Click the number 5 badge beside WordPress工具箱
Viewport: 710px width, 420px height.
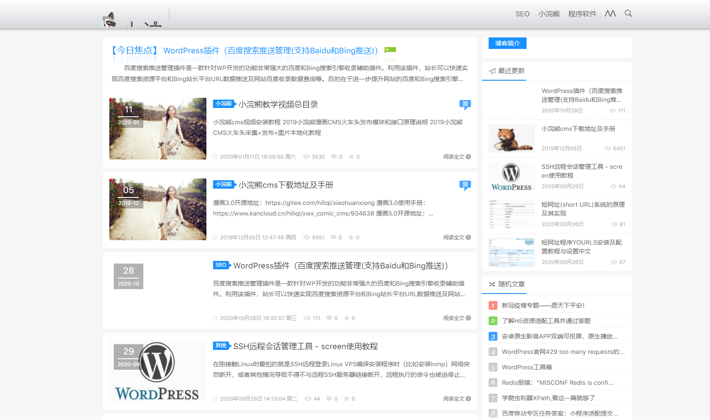point(493,367)
